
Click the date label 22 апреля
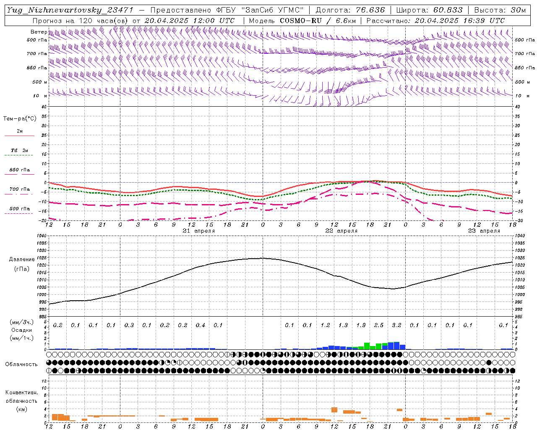click(341, 231)
